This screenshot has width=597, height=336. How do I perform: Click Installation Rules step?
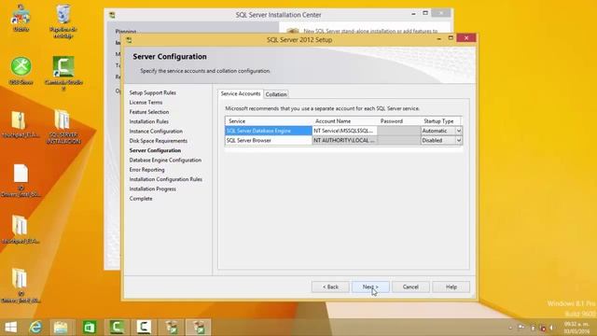click(148, 121)
